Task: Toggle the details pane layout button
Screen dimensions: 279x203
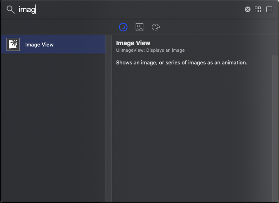Action: (x=269, y=9)
